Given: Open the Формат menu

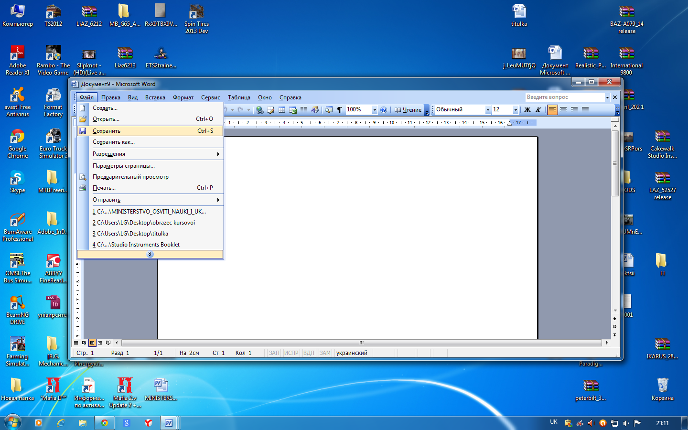Looking at the screenshot, I should [183, 97].
